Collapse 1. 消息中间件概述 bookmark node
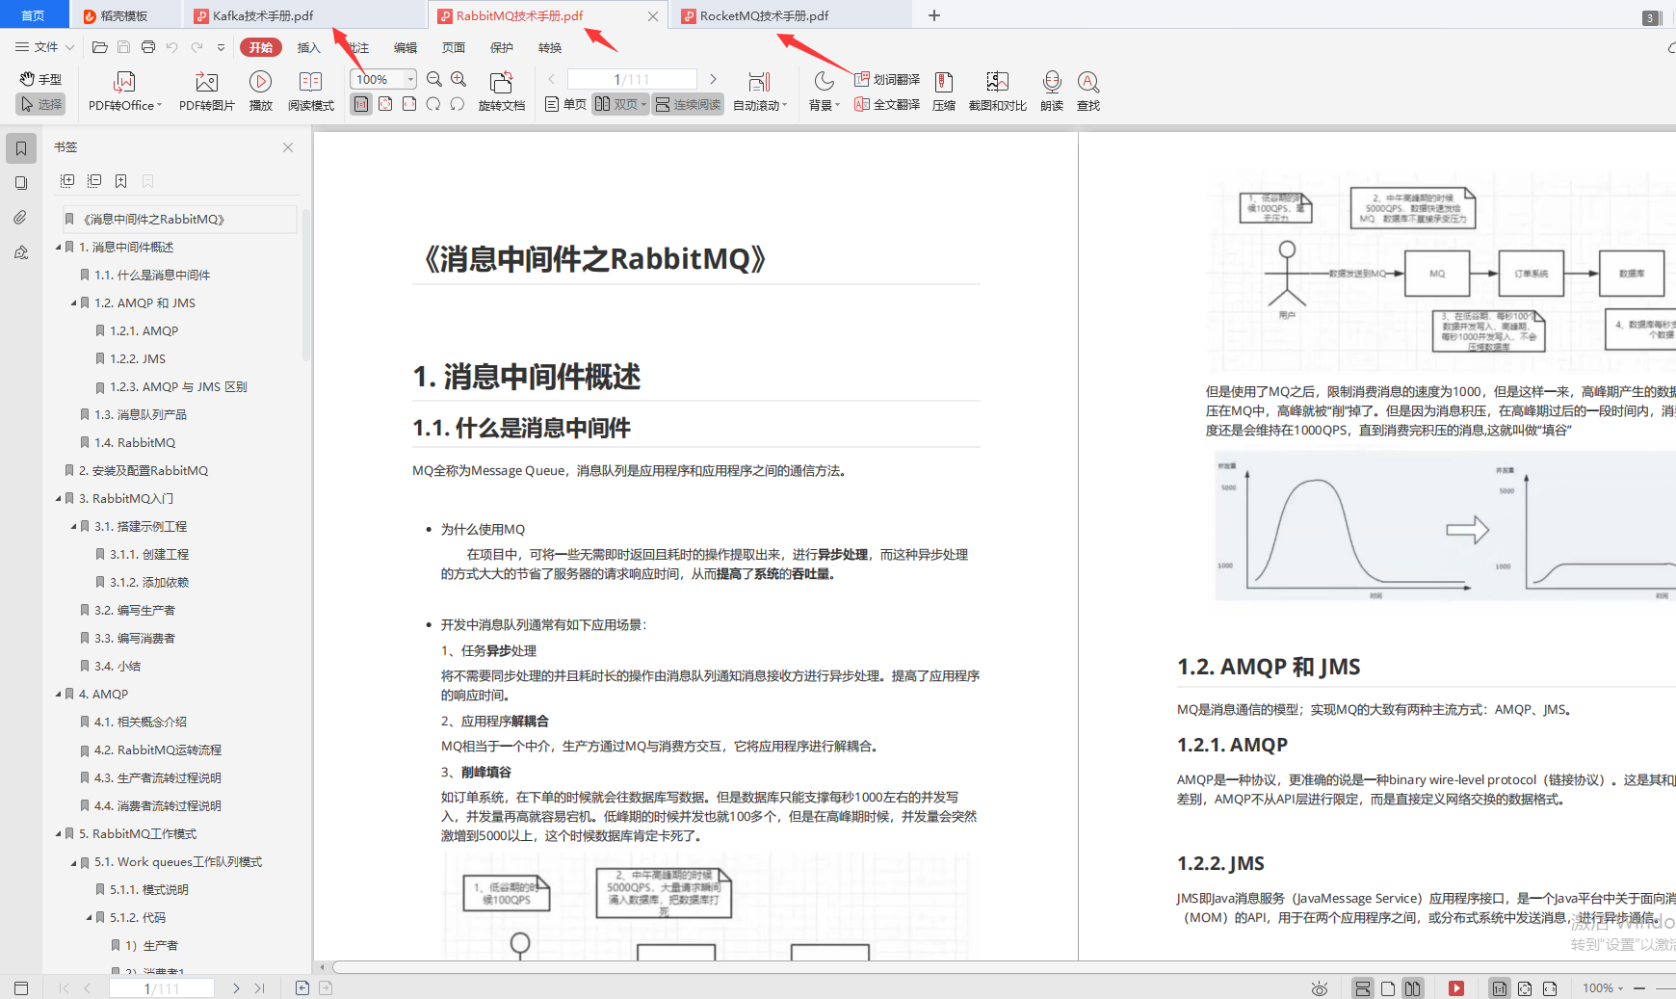 [58, 248]
